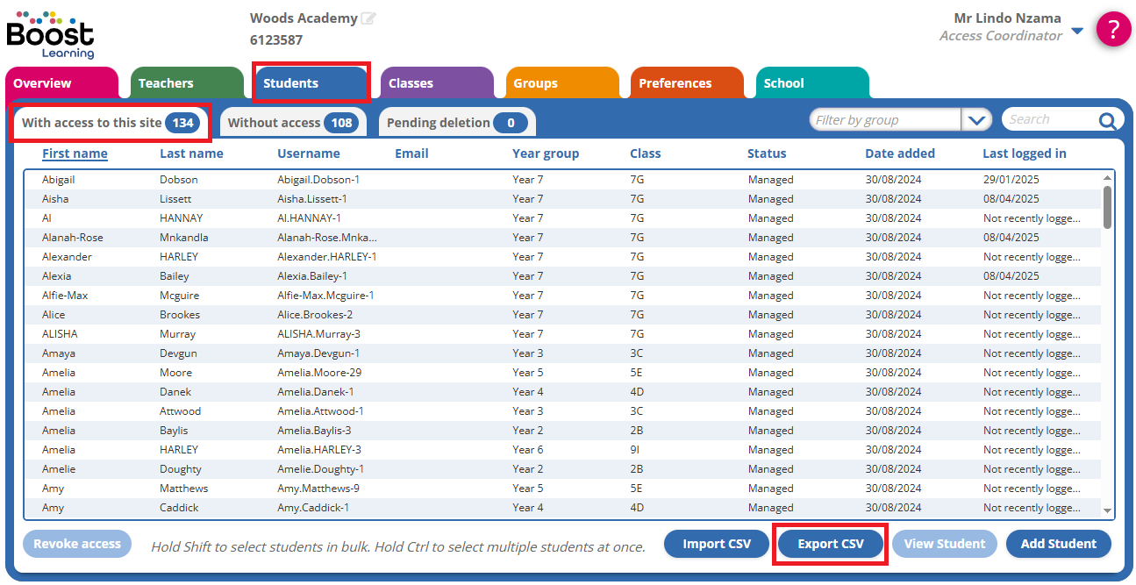Open the user account dropdown arrow

point(1077,32)
